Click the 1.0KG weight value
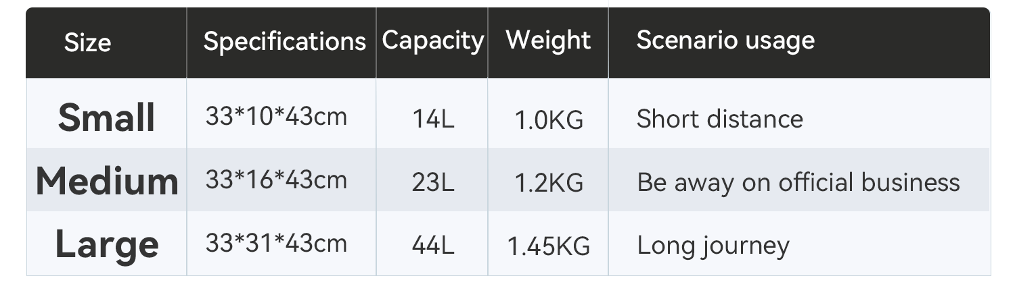 click(549, 121)
